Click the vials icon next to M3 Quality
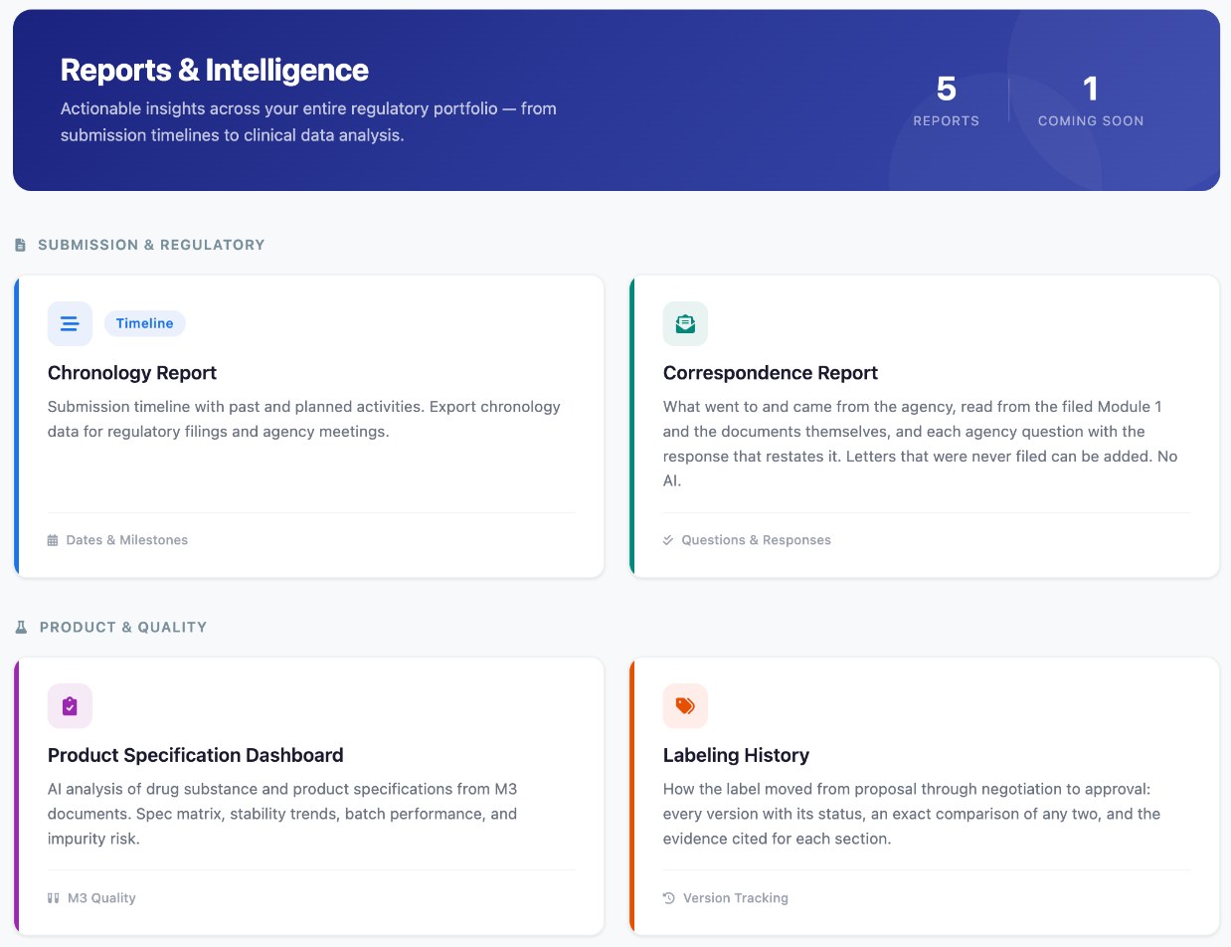This screenshot has height=947, width=1231. [54, 898]
